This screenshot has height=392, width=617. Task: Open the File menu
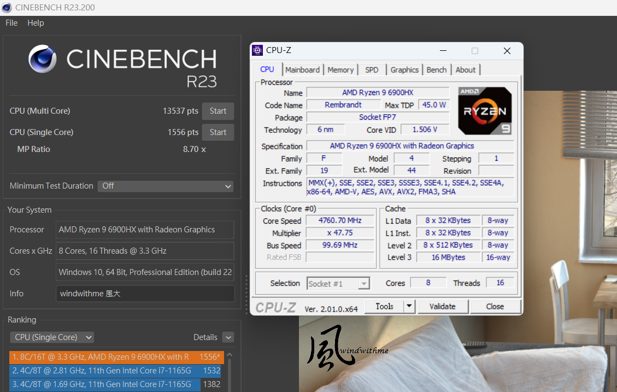11,23
